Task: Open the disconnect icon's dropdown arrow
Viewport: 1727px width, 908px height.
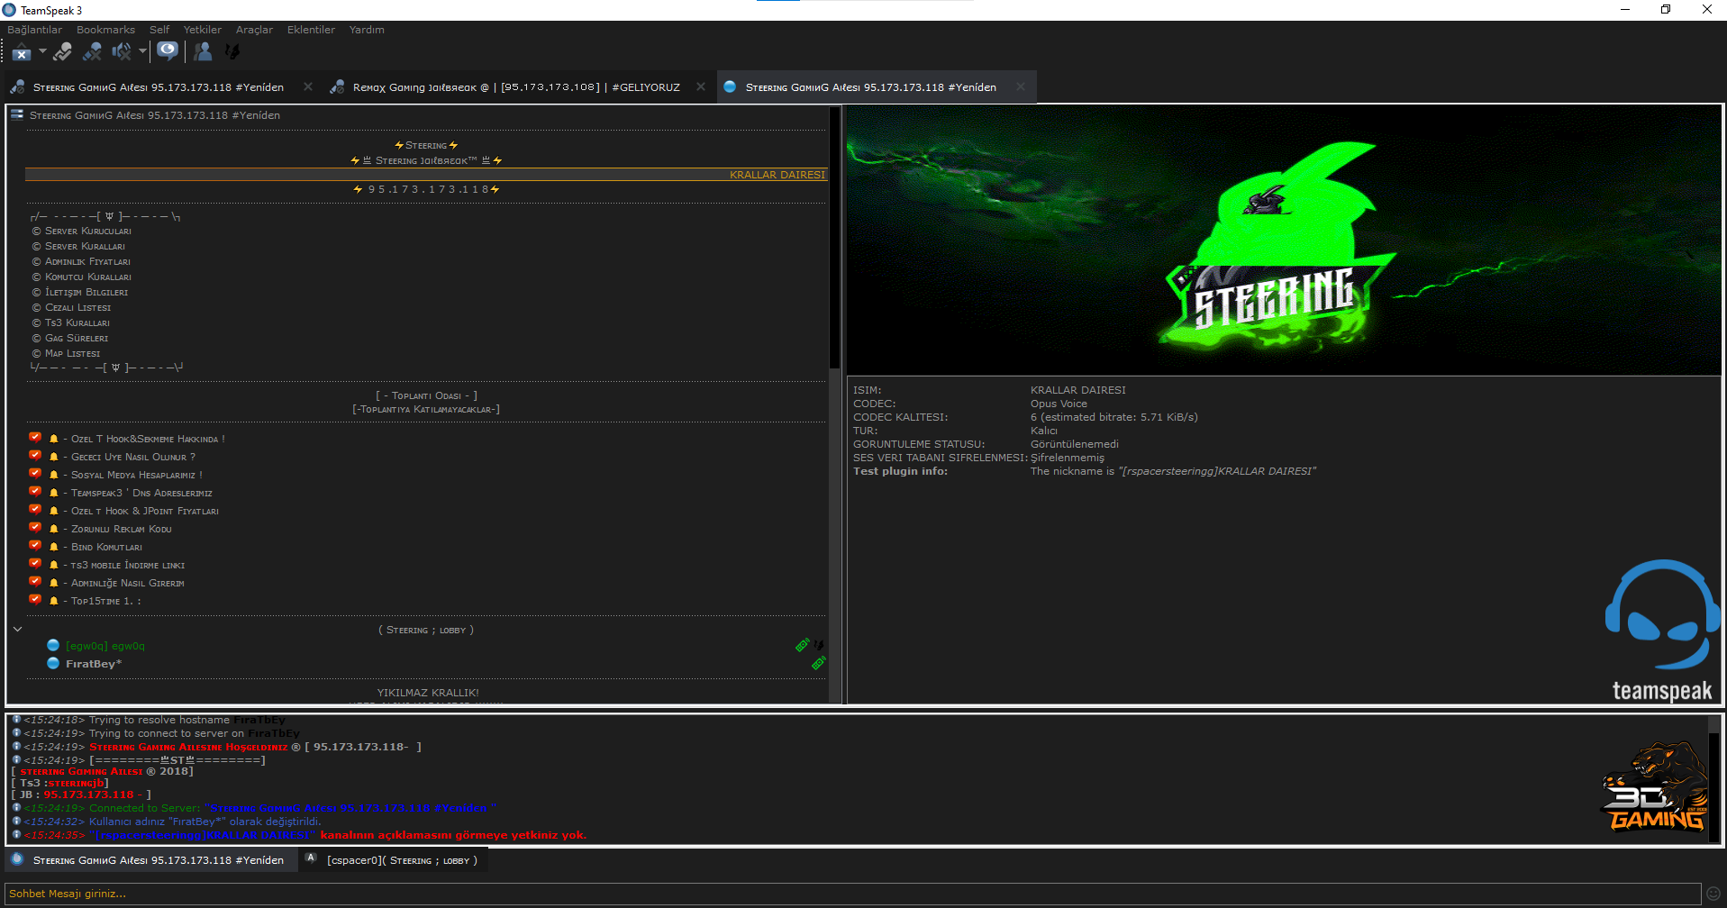Action: pyautogui.click(x=42, y=51)
